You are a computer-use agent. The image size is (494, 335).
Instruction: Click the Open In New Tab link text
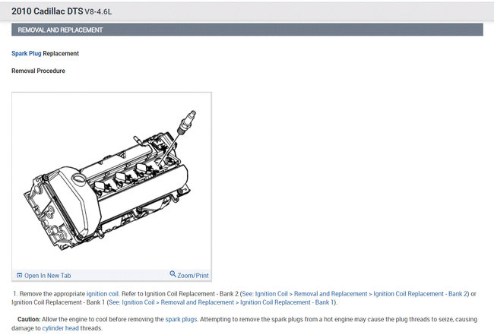[48, 276]
